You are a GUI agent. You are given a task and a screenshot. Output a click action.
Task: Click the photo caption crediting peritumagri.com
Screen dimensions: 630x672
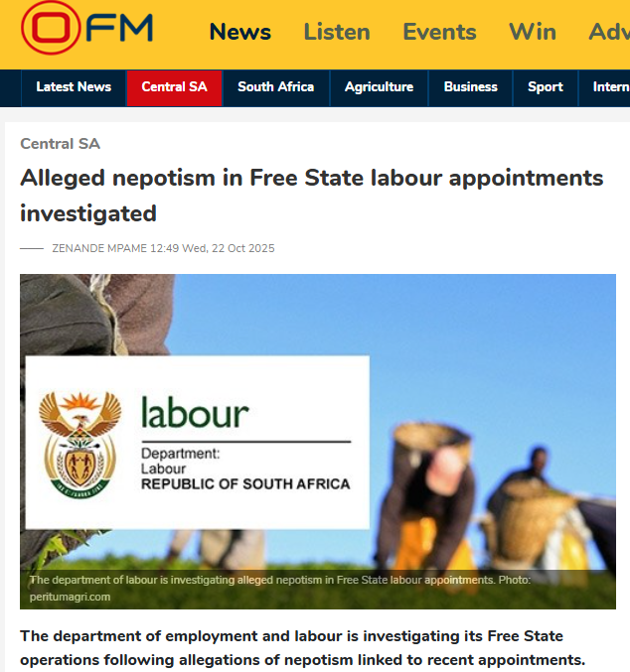(280, 588)
